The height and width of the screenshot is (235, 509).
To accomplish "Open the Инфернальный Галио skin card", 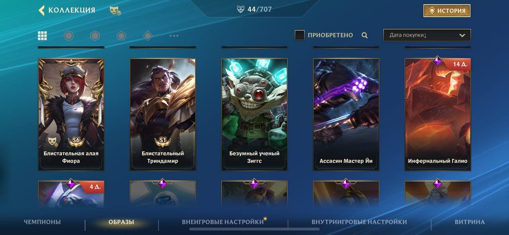I will [x=438, y=115].
